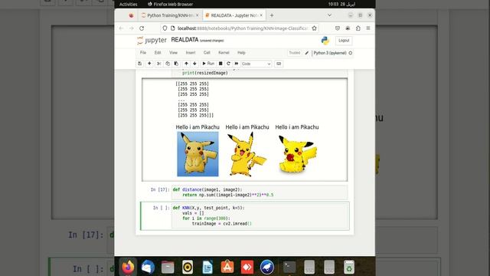Open the File menu
Viewport: 490px width, 276px height.
[143, 53]
